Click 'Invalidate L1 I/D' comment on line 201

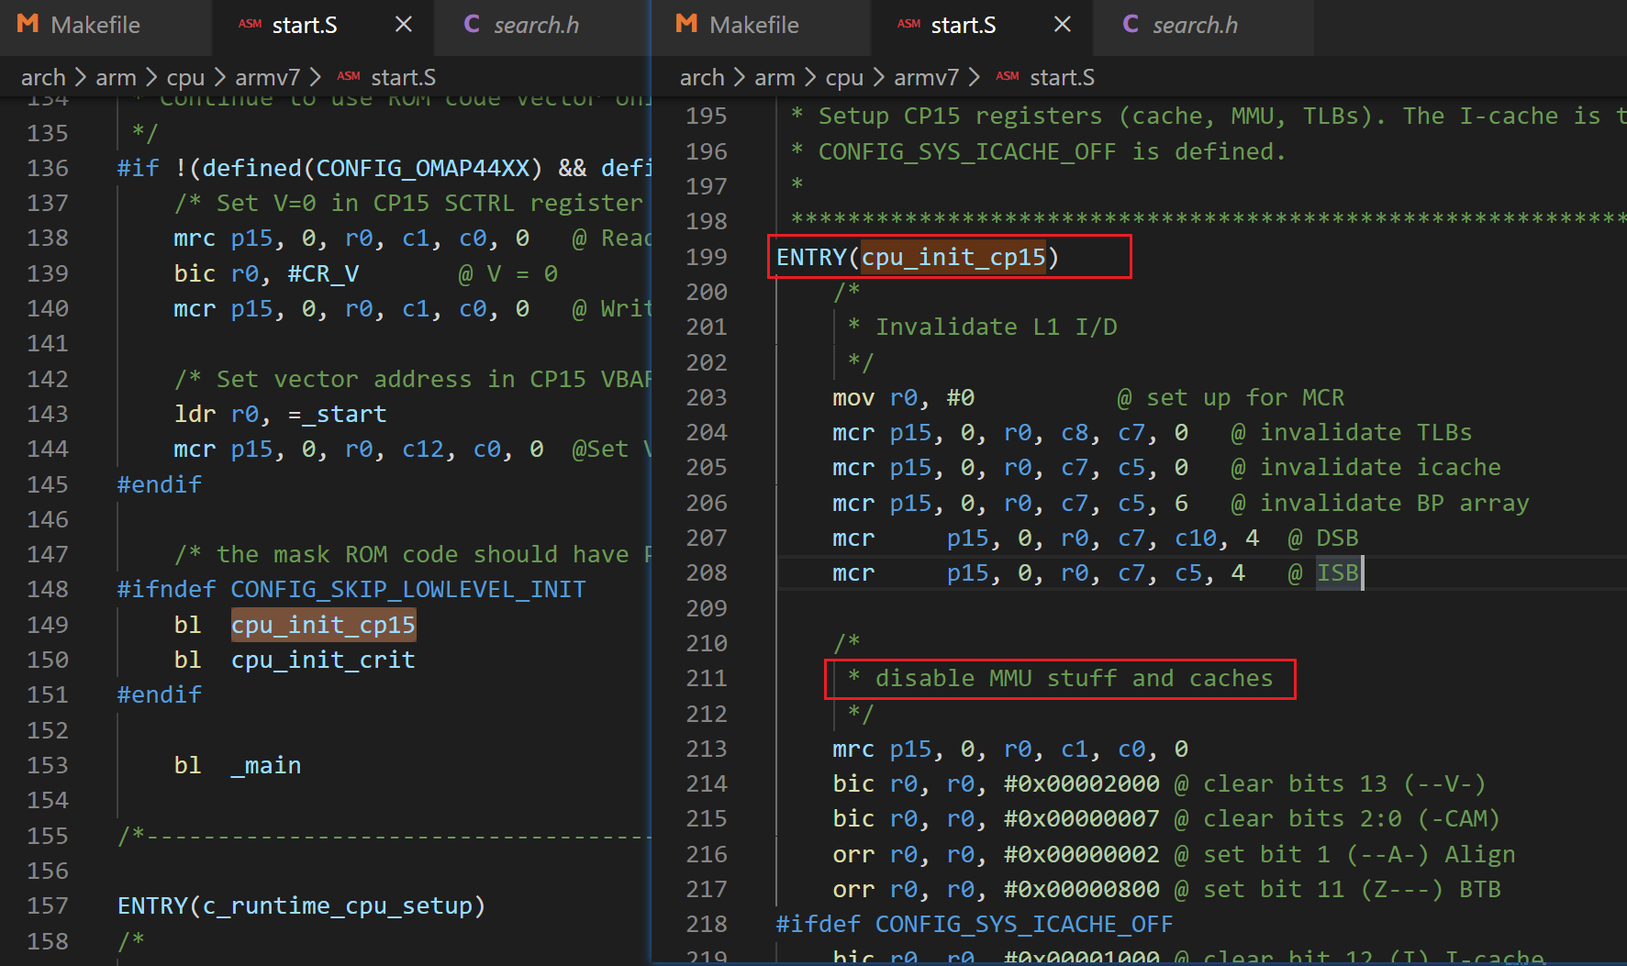tap(997, 327)
